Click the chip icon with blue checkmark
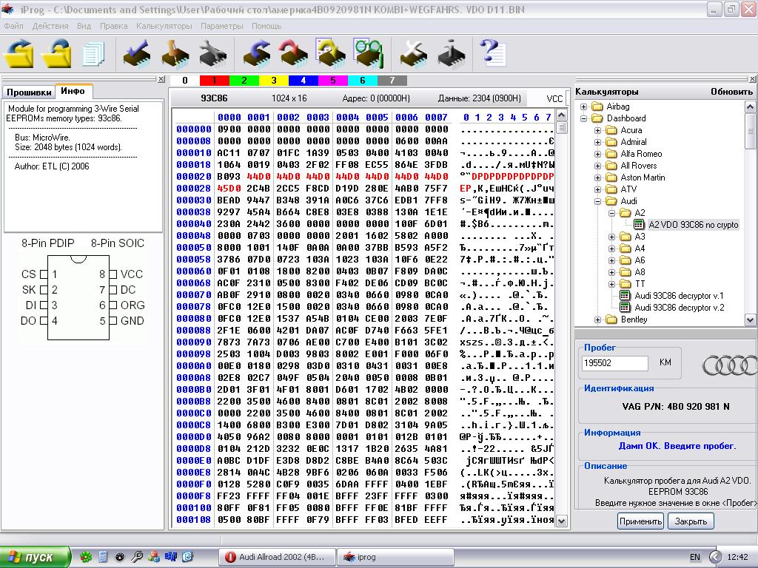758x568 pixels. click(x=136, y=53)
